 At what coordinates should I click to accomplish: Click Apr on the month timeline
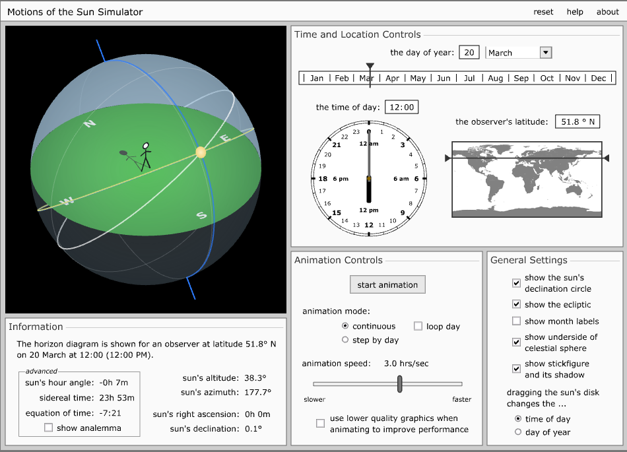[392, 79]
